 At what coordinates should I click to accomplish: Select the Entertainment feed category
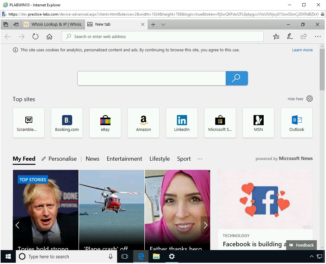click(x=124, y=159)
